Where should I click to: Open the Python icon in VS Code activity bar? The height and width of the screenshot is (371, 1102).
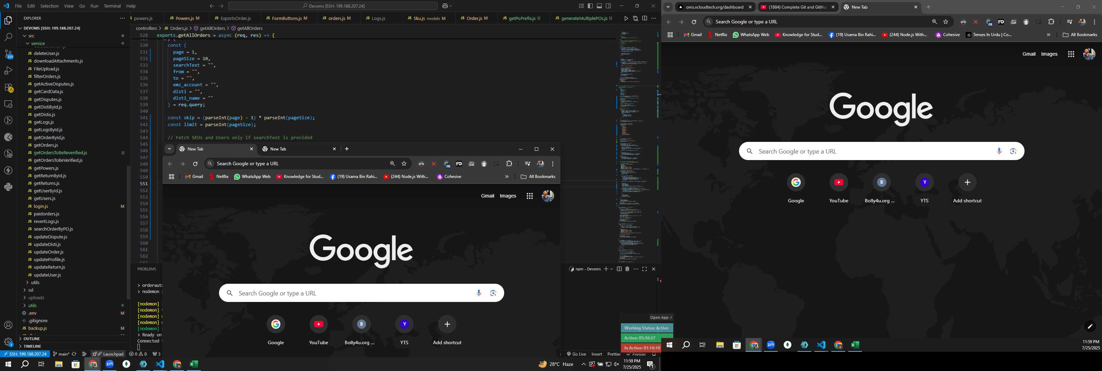(8, 187)
